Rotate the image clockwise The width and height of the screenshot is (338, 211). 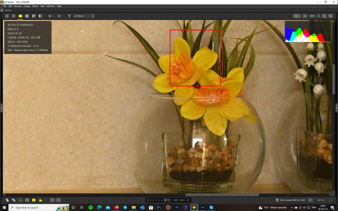(58, 200)
